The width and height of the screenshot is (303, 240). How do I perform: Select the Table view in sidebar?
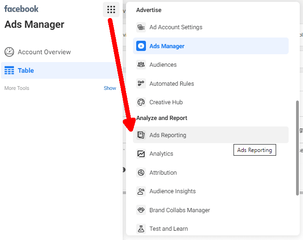point(26,70)
